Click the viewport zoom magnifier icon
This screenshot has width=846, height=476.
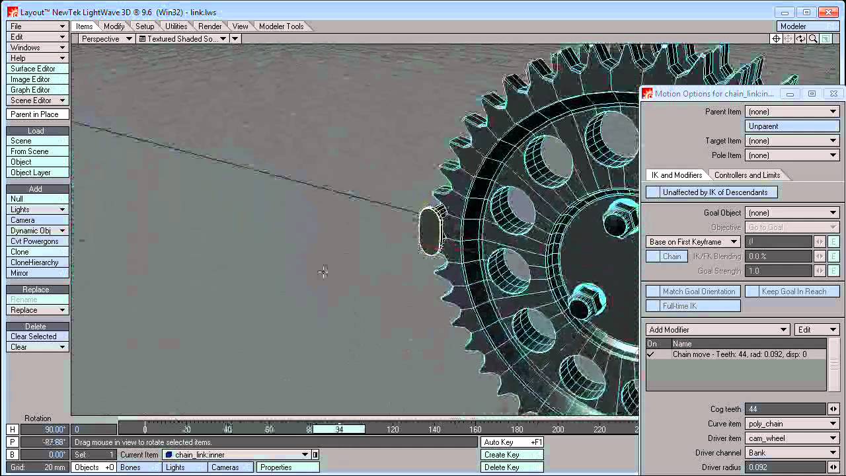tap(813, 39)
